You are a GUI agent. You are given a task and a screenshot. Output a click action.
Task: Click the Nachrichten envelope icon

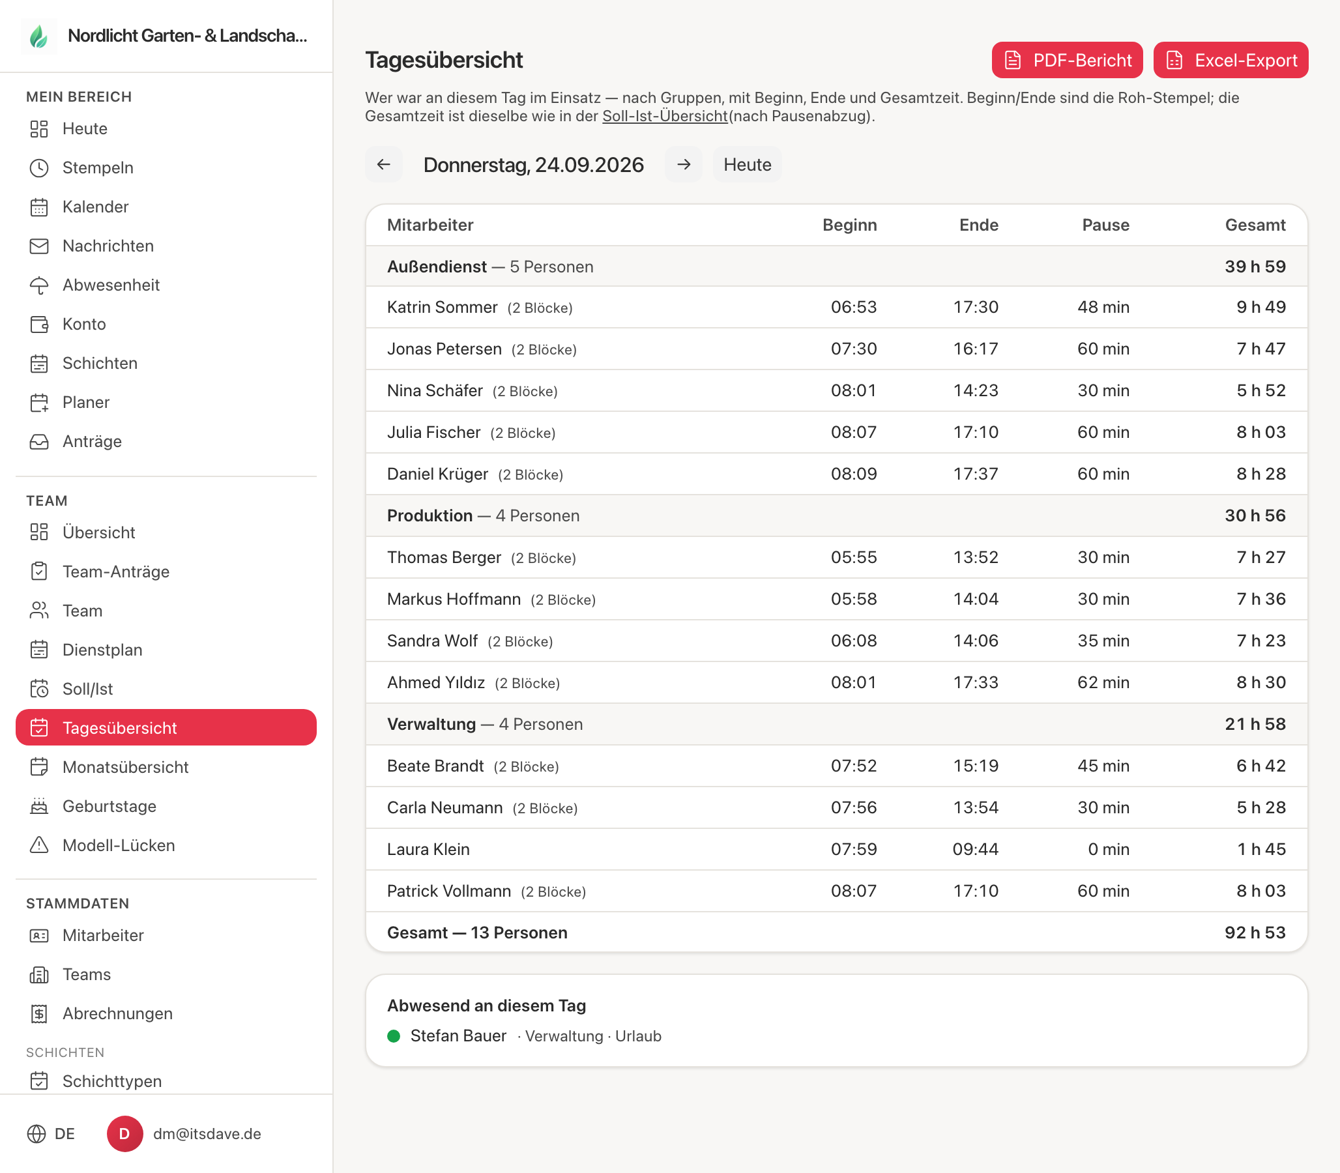pos(39,246)
